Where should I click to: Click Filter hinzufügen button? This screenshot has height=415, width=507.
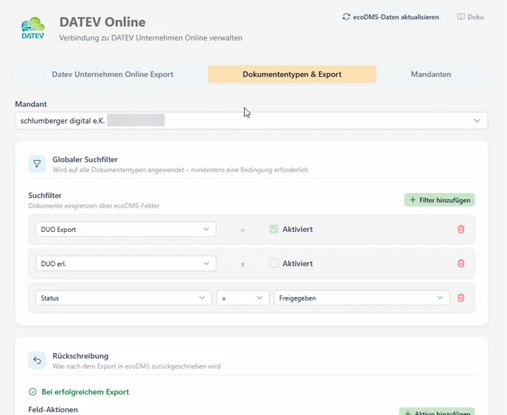[439, 200]
